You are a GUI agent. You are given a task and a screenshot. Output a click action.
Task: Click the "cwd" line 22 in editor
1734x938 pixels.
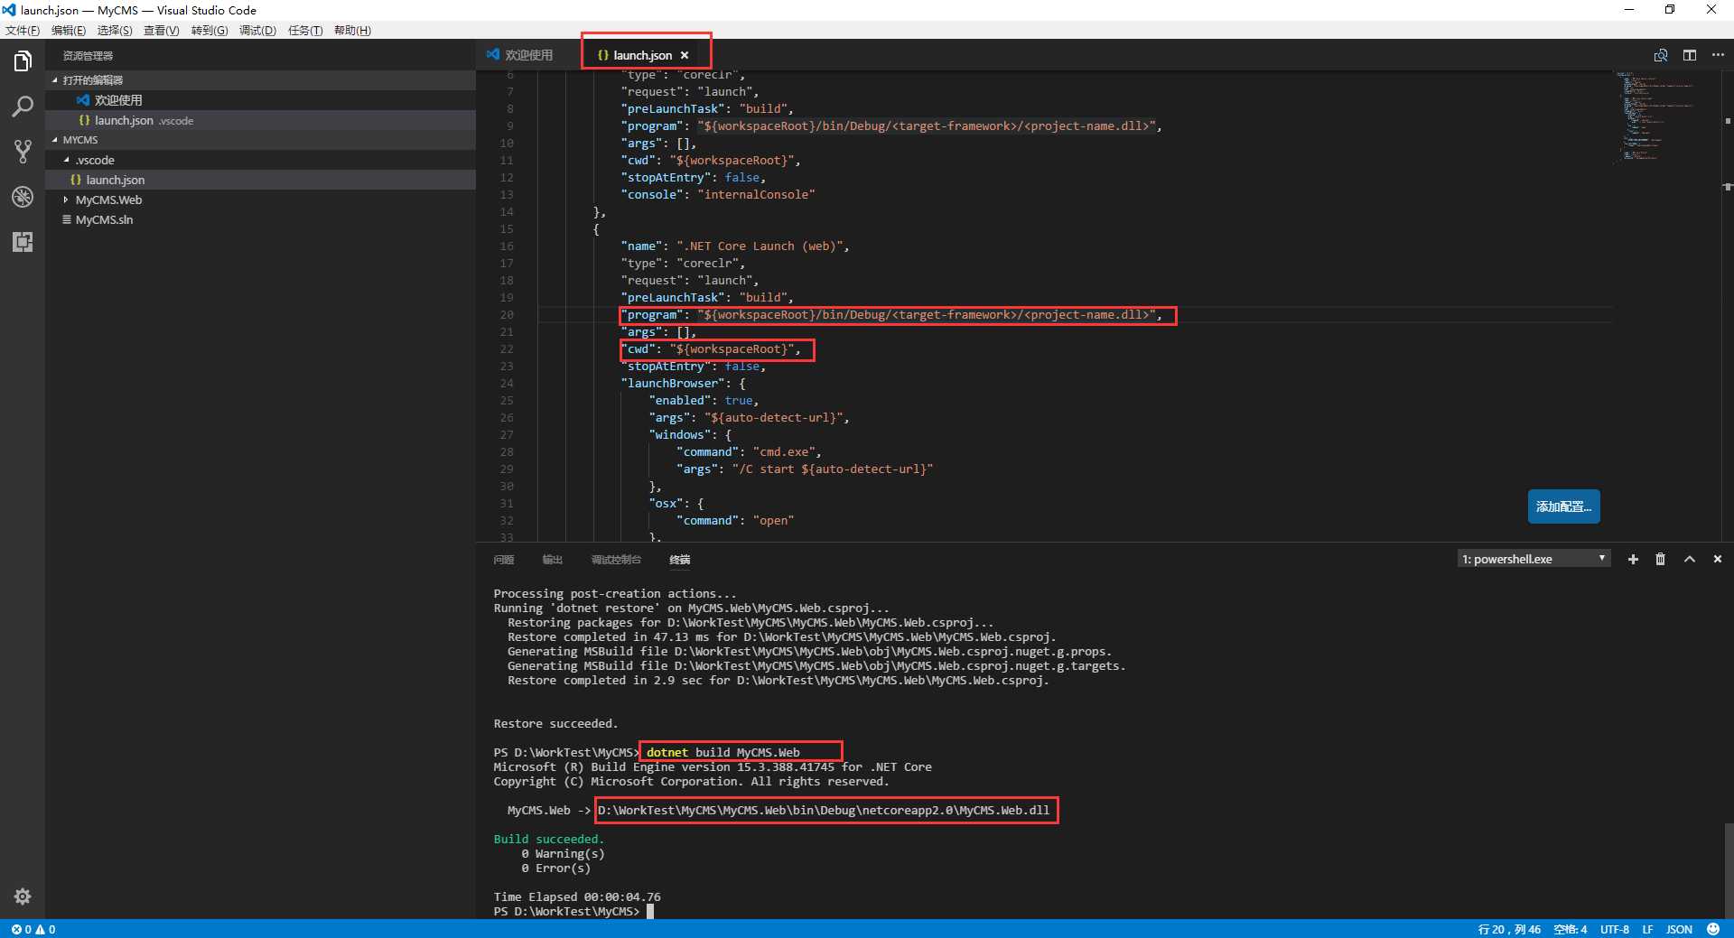coord(711,349)
